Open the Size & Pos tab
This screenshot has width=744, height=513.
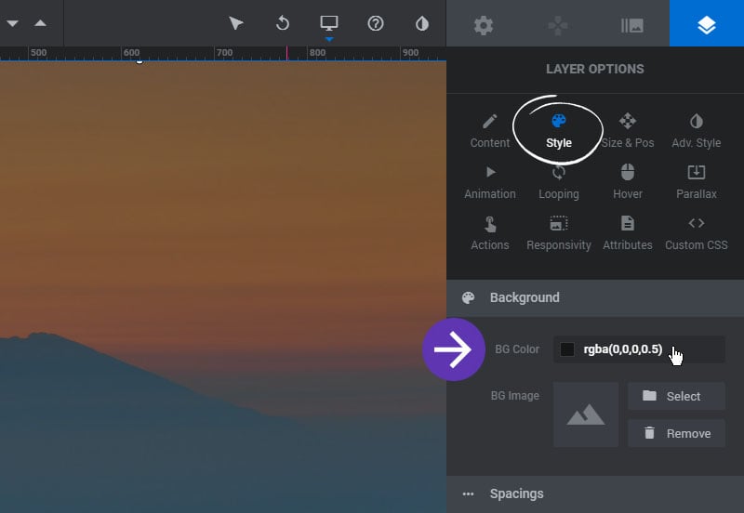(627, 131)
